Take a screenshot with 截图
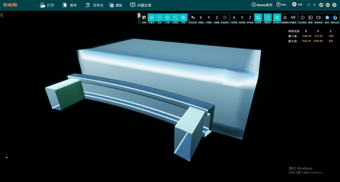This screenshot has width=340, height=182. (x=310, y=19)
